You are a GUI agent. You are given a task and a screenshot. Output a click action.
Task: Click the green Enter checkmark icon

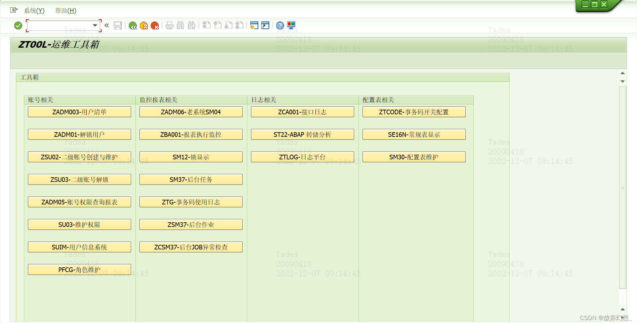18,26
